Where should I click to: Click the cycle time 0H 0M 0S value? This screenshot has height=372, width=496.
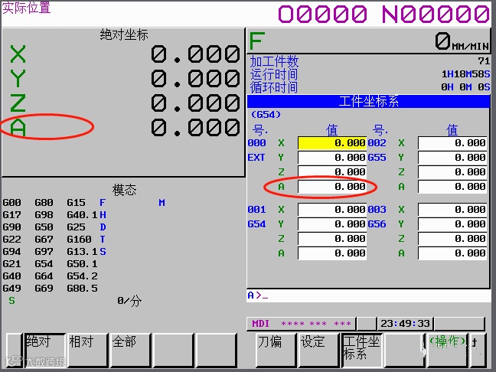(466, 86)
